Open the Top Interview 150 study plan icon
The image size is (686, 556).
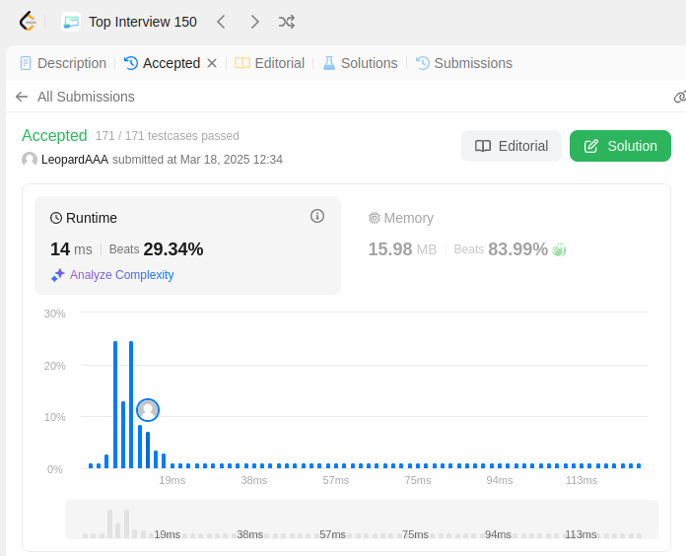click(70, 22)
